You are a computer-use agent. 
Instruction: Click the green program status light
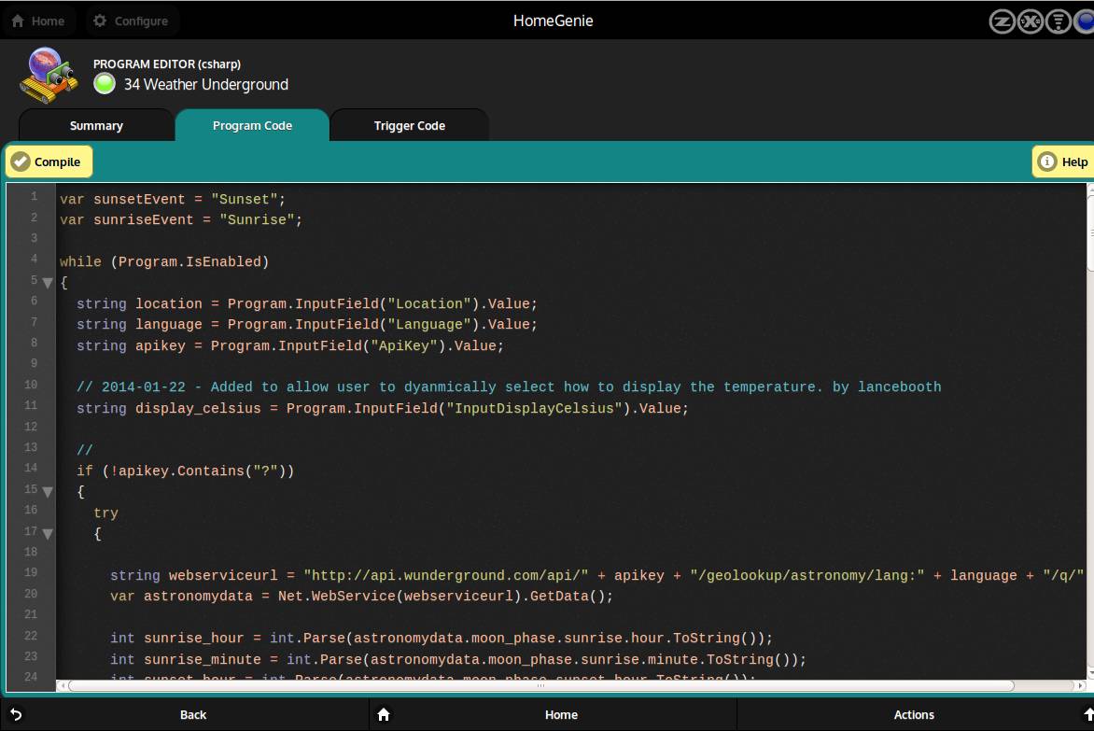[105, 84]
